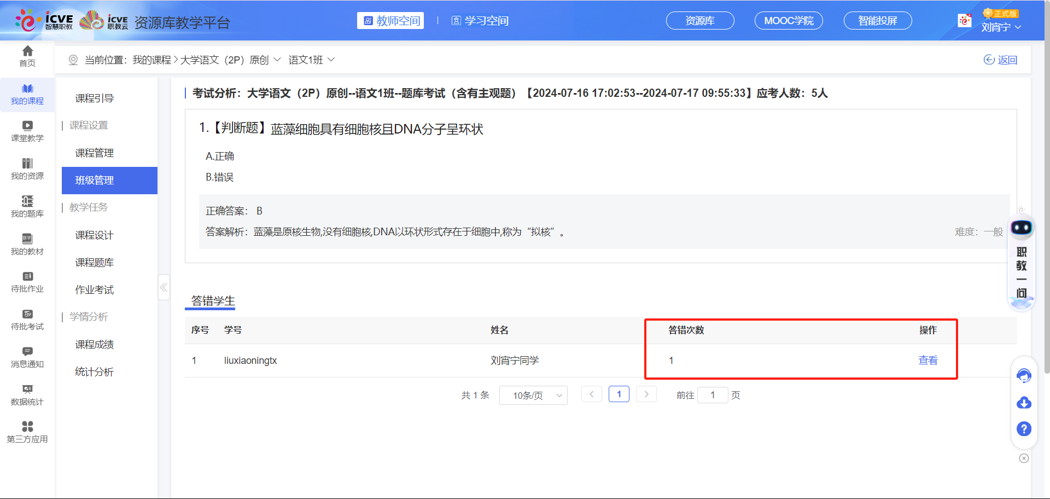This screenshot has height=499, width=1050.
Task: Click the blue download icon on right
Action: (1024, 403)
